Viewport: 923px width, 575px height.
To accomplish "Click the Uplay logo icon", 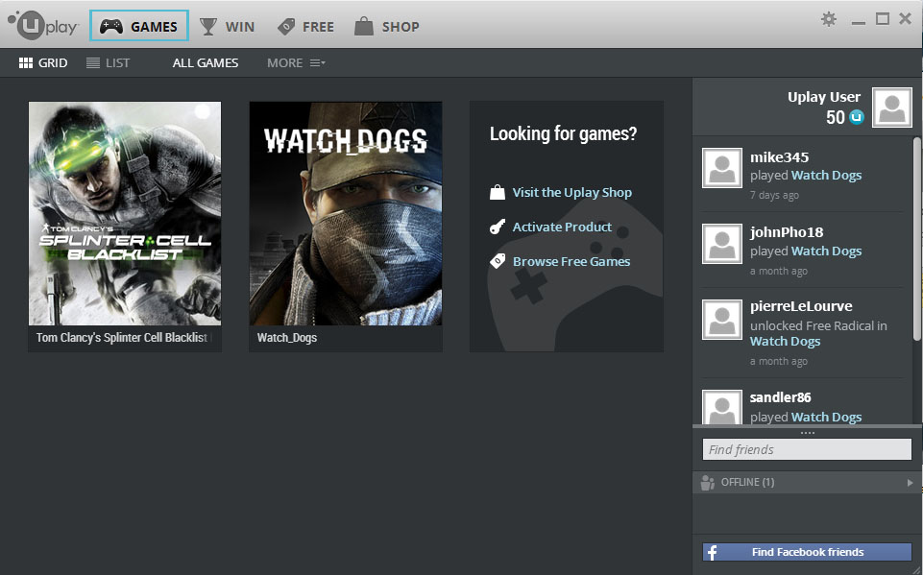I will click(x=42, y=25).
